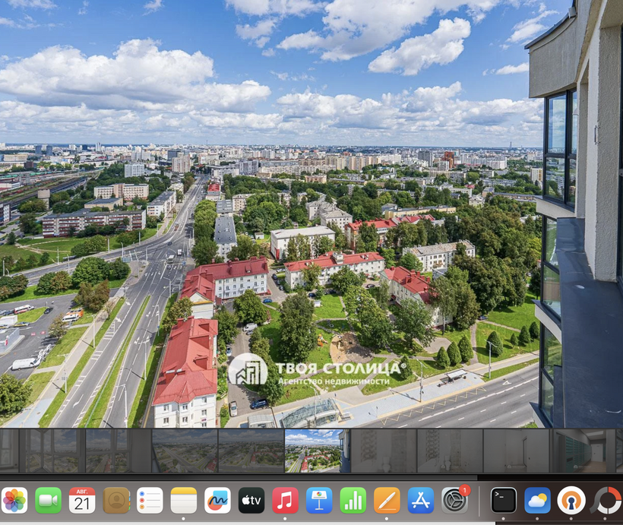Open the Notes app in the Dock
This screenshot has width=623, height=525.
tap(184, 501)
